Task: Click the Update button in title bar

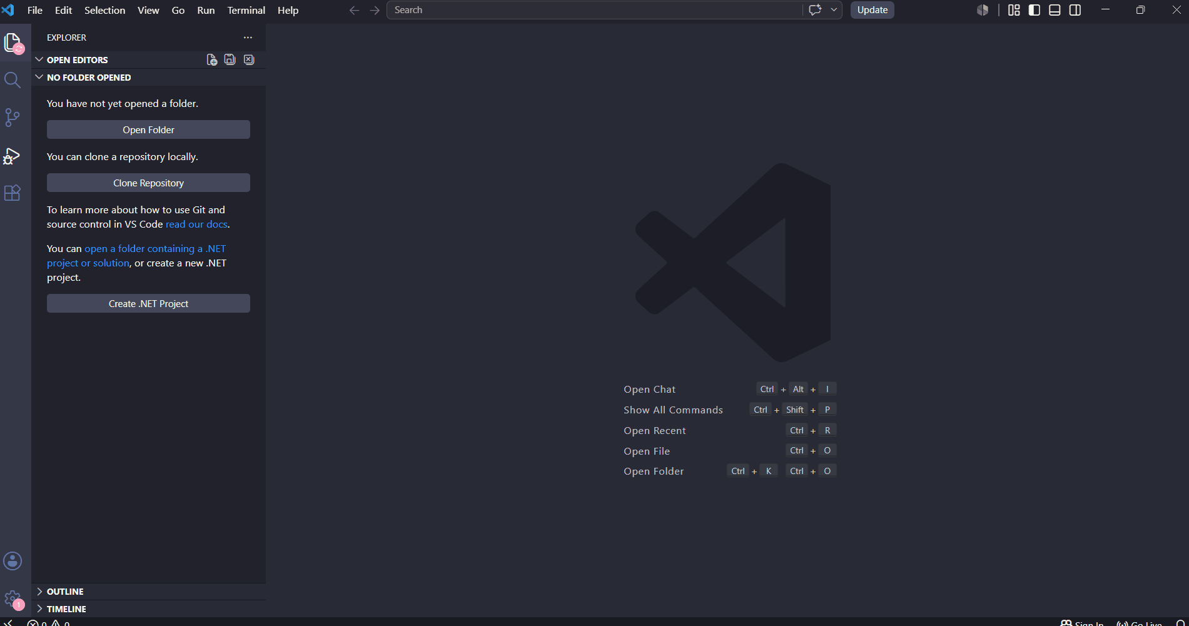Action: point(873,10)
